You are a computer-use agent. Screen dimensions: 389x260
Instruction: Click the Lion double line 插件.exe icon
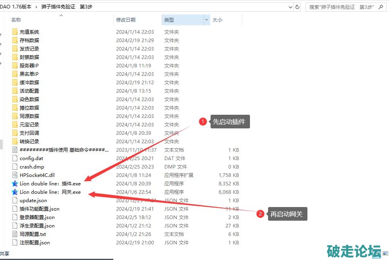(15, 184)
